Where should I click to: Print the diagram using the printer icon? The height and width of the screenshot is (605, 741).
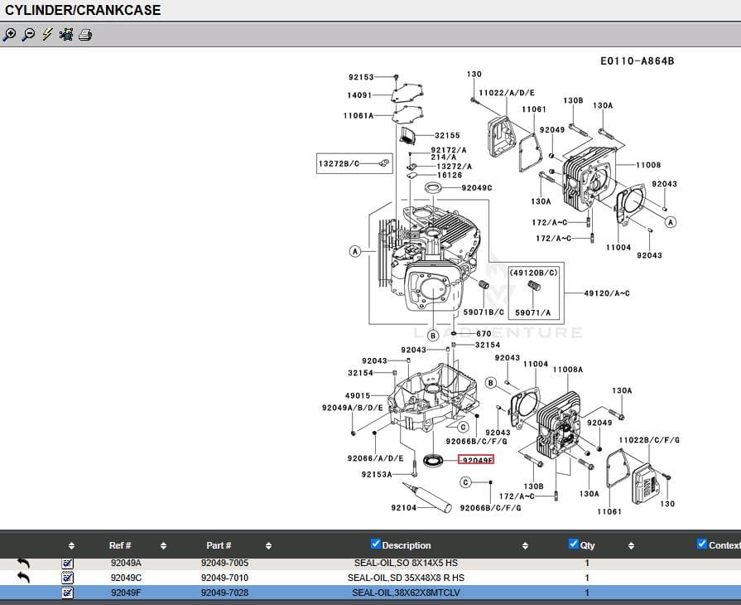point(85,35)
